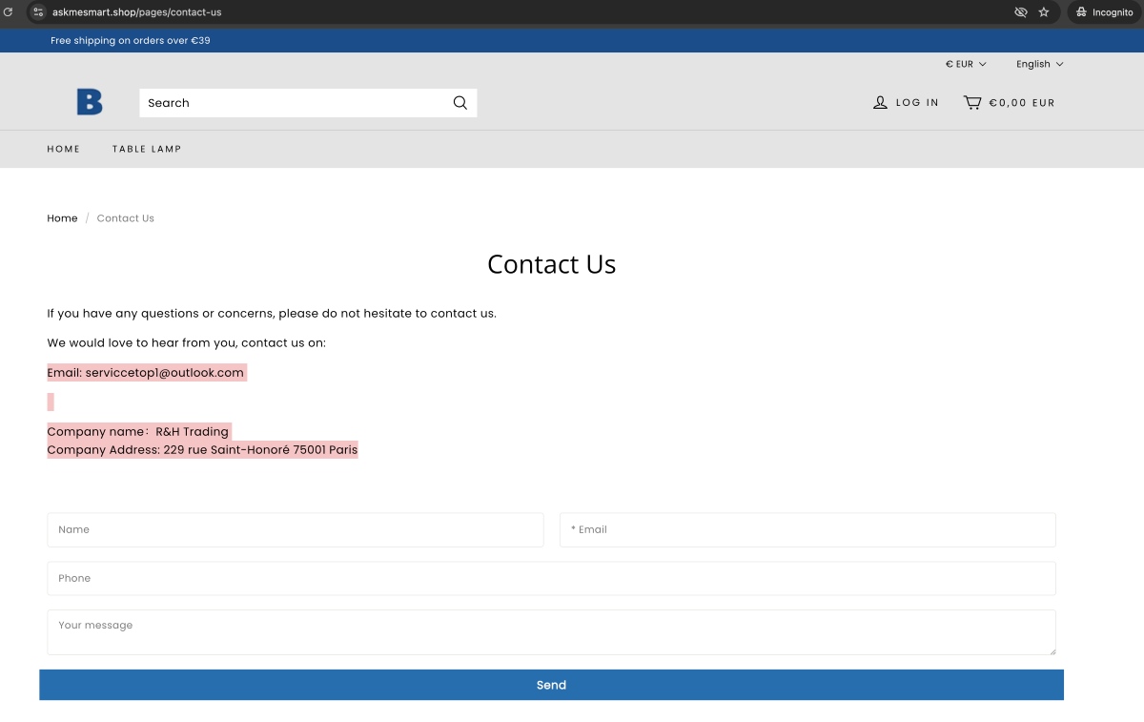Viewport: 1144px width, 722px height.
Task: Click the Home breadcrumb link
Action: coord(62,217)
